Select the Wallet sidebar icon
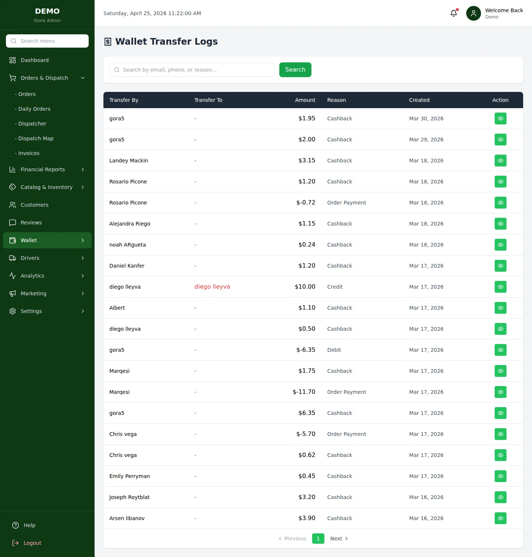The image size is (532, 557). [13, 240]
